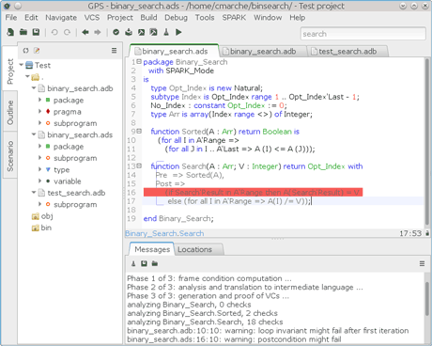Click the Test project icon in tree
Viewport: 432px width, 346px height.
[29, 65]
